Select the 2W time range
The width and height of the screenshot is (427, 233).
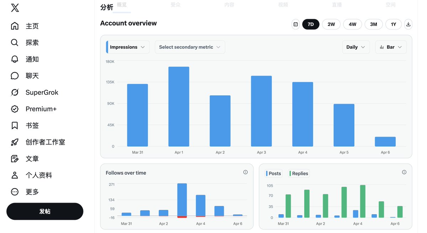pos(331,24)
